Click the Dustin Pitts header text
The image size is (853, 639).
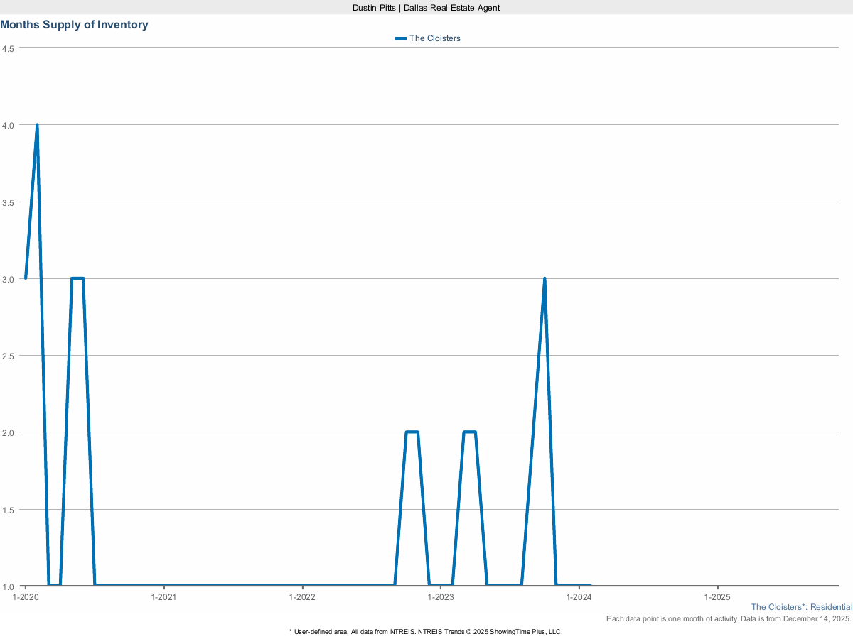pos(426,7)
